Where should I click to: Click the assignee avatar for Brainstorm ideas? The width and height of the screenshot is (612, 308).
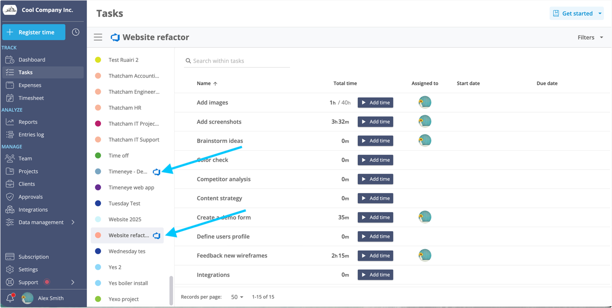pyautogui.click(x=425, y=141)
